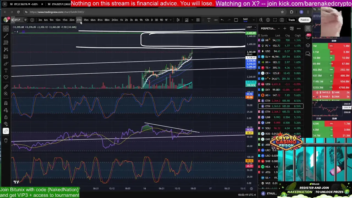The image size is (352, 198).
Task: Toggle lock all drawings
Action: tap(6, 117)
